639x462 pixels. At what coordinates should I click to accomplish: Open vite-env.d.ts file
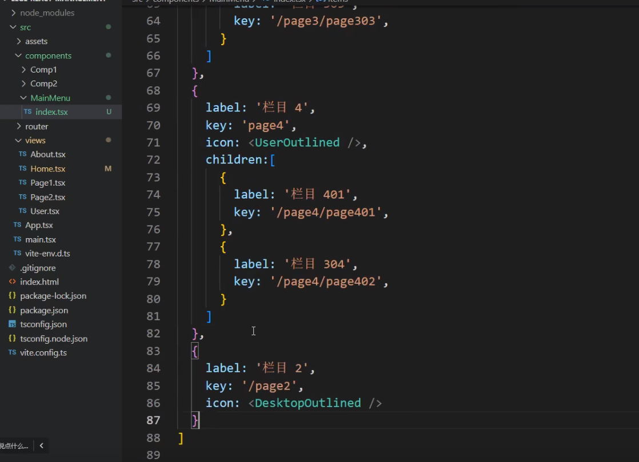coord(47,253)
